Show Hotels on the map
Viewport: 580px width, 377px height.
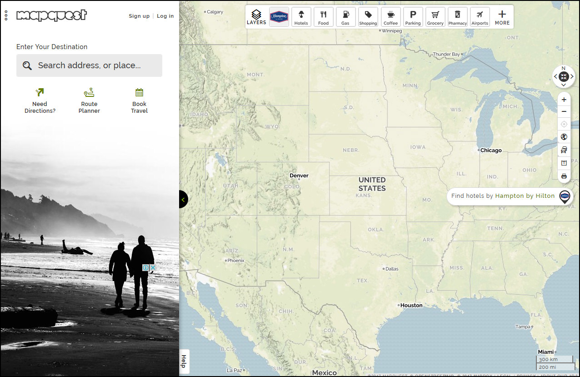coord(301,17)
